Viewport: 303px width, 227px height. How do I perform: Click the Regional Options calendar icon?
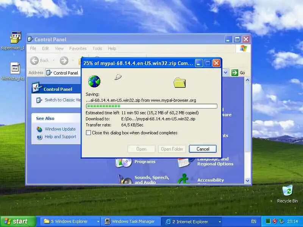[x=185, y=163]
